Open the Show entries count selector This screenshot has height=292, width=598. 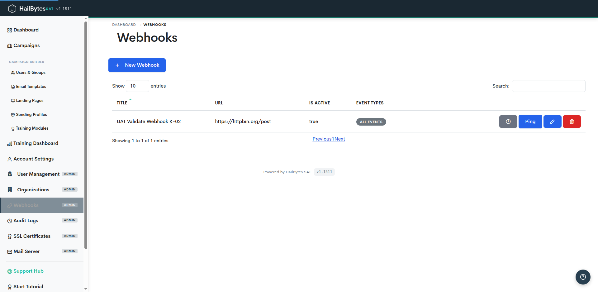[137, 86]
